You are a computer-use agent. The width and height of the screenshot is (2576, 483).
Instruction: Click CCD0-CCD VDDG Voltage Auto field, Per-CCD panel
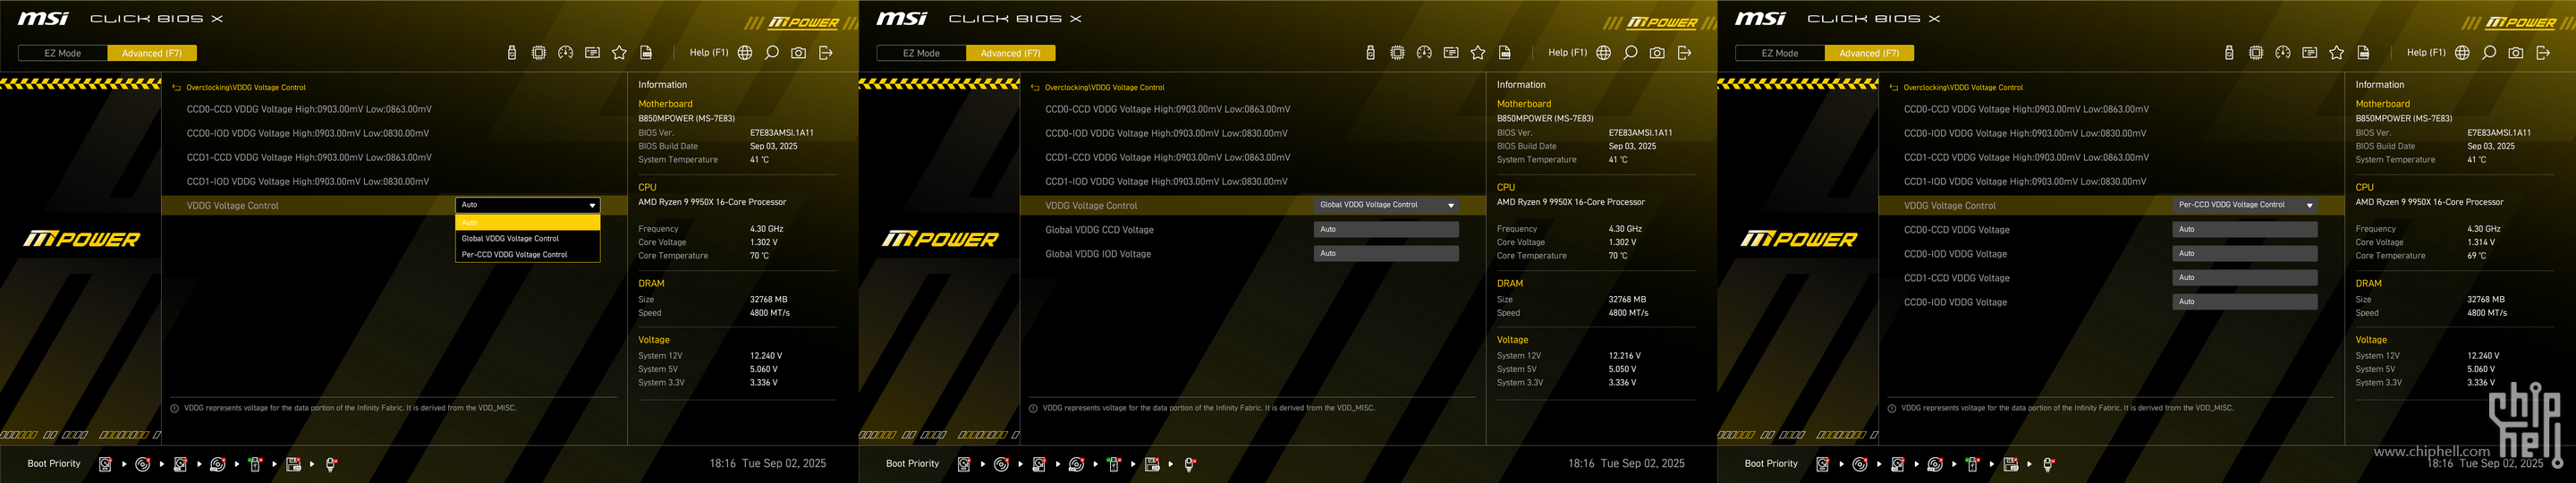[2245, 230]
